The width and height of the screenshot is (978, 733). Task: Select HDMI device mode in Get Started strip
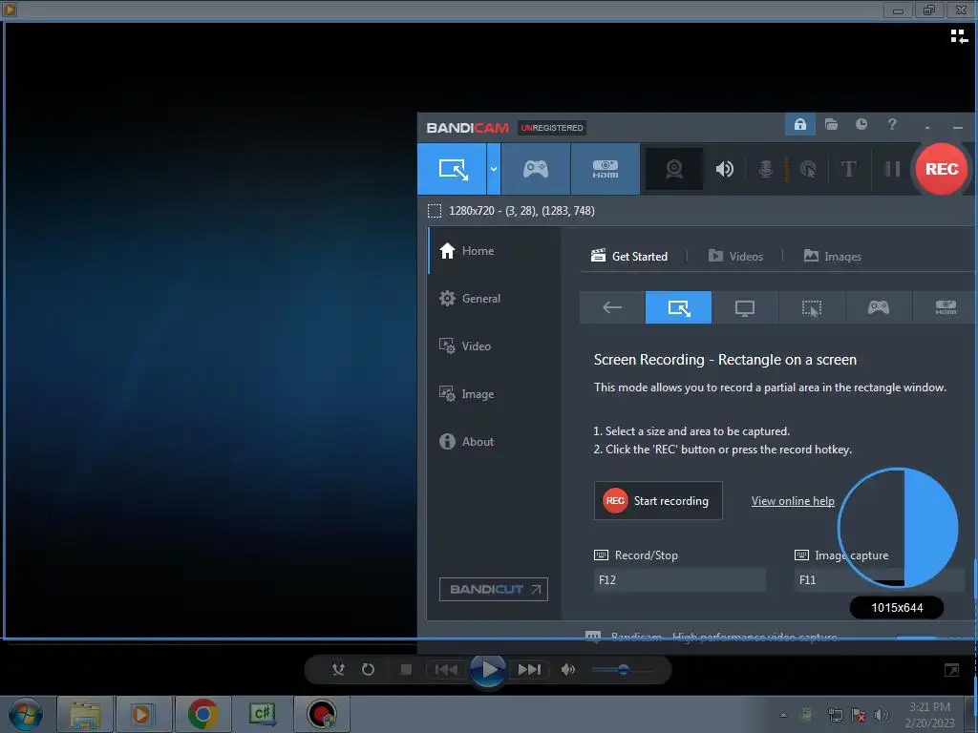click(945, 307)
